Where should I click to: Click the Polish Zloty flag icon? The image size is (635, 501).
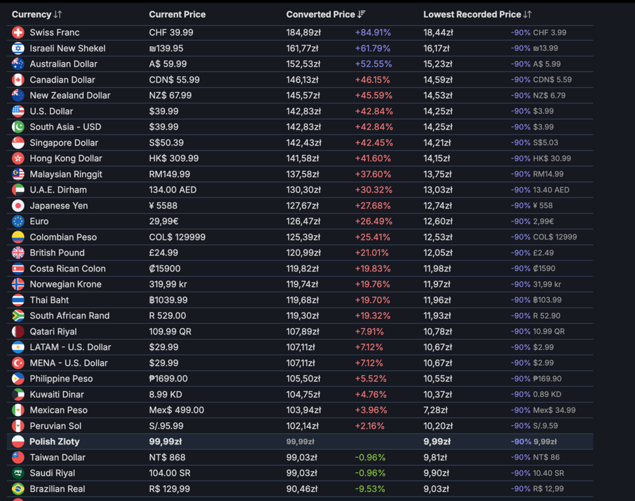(18, 442)
